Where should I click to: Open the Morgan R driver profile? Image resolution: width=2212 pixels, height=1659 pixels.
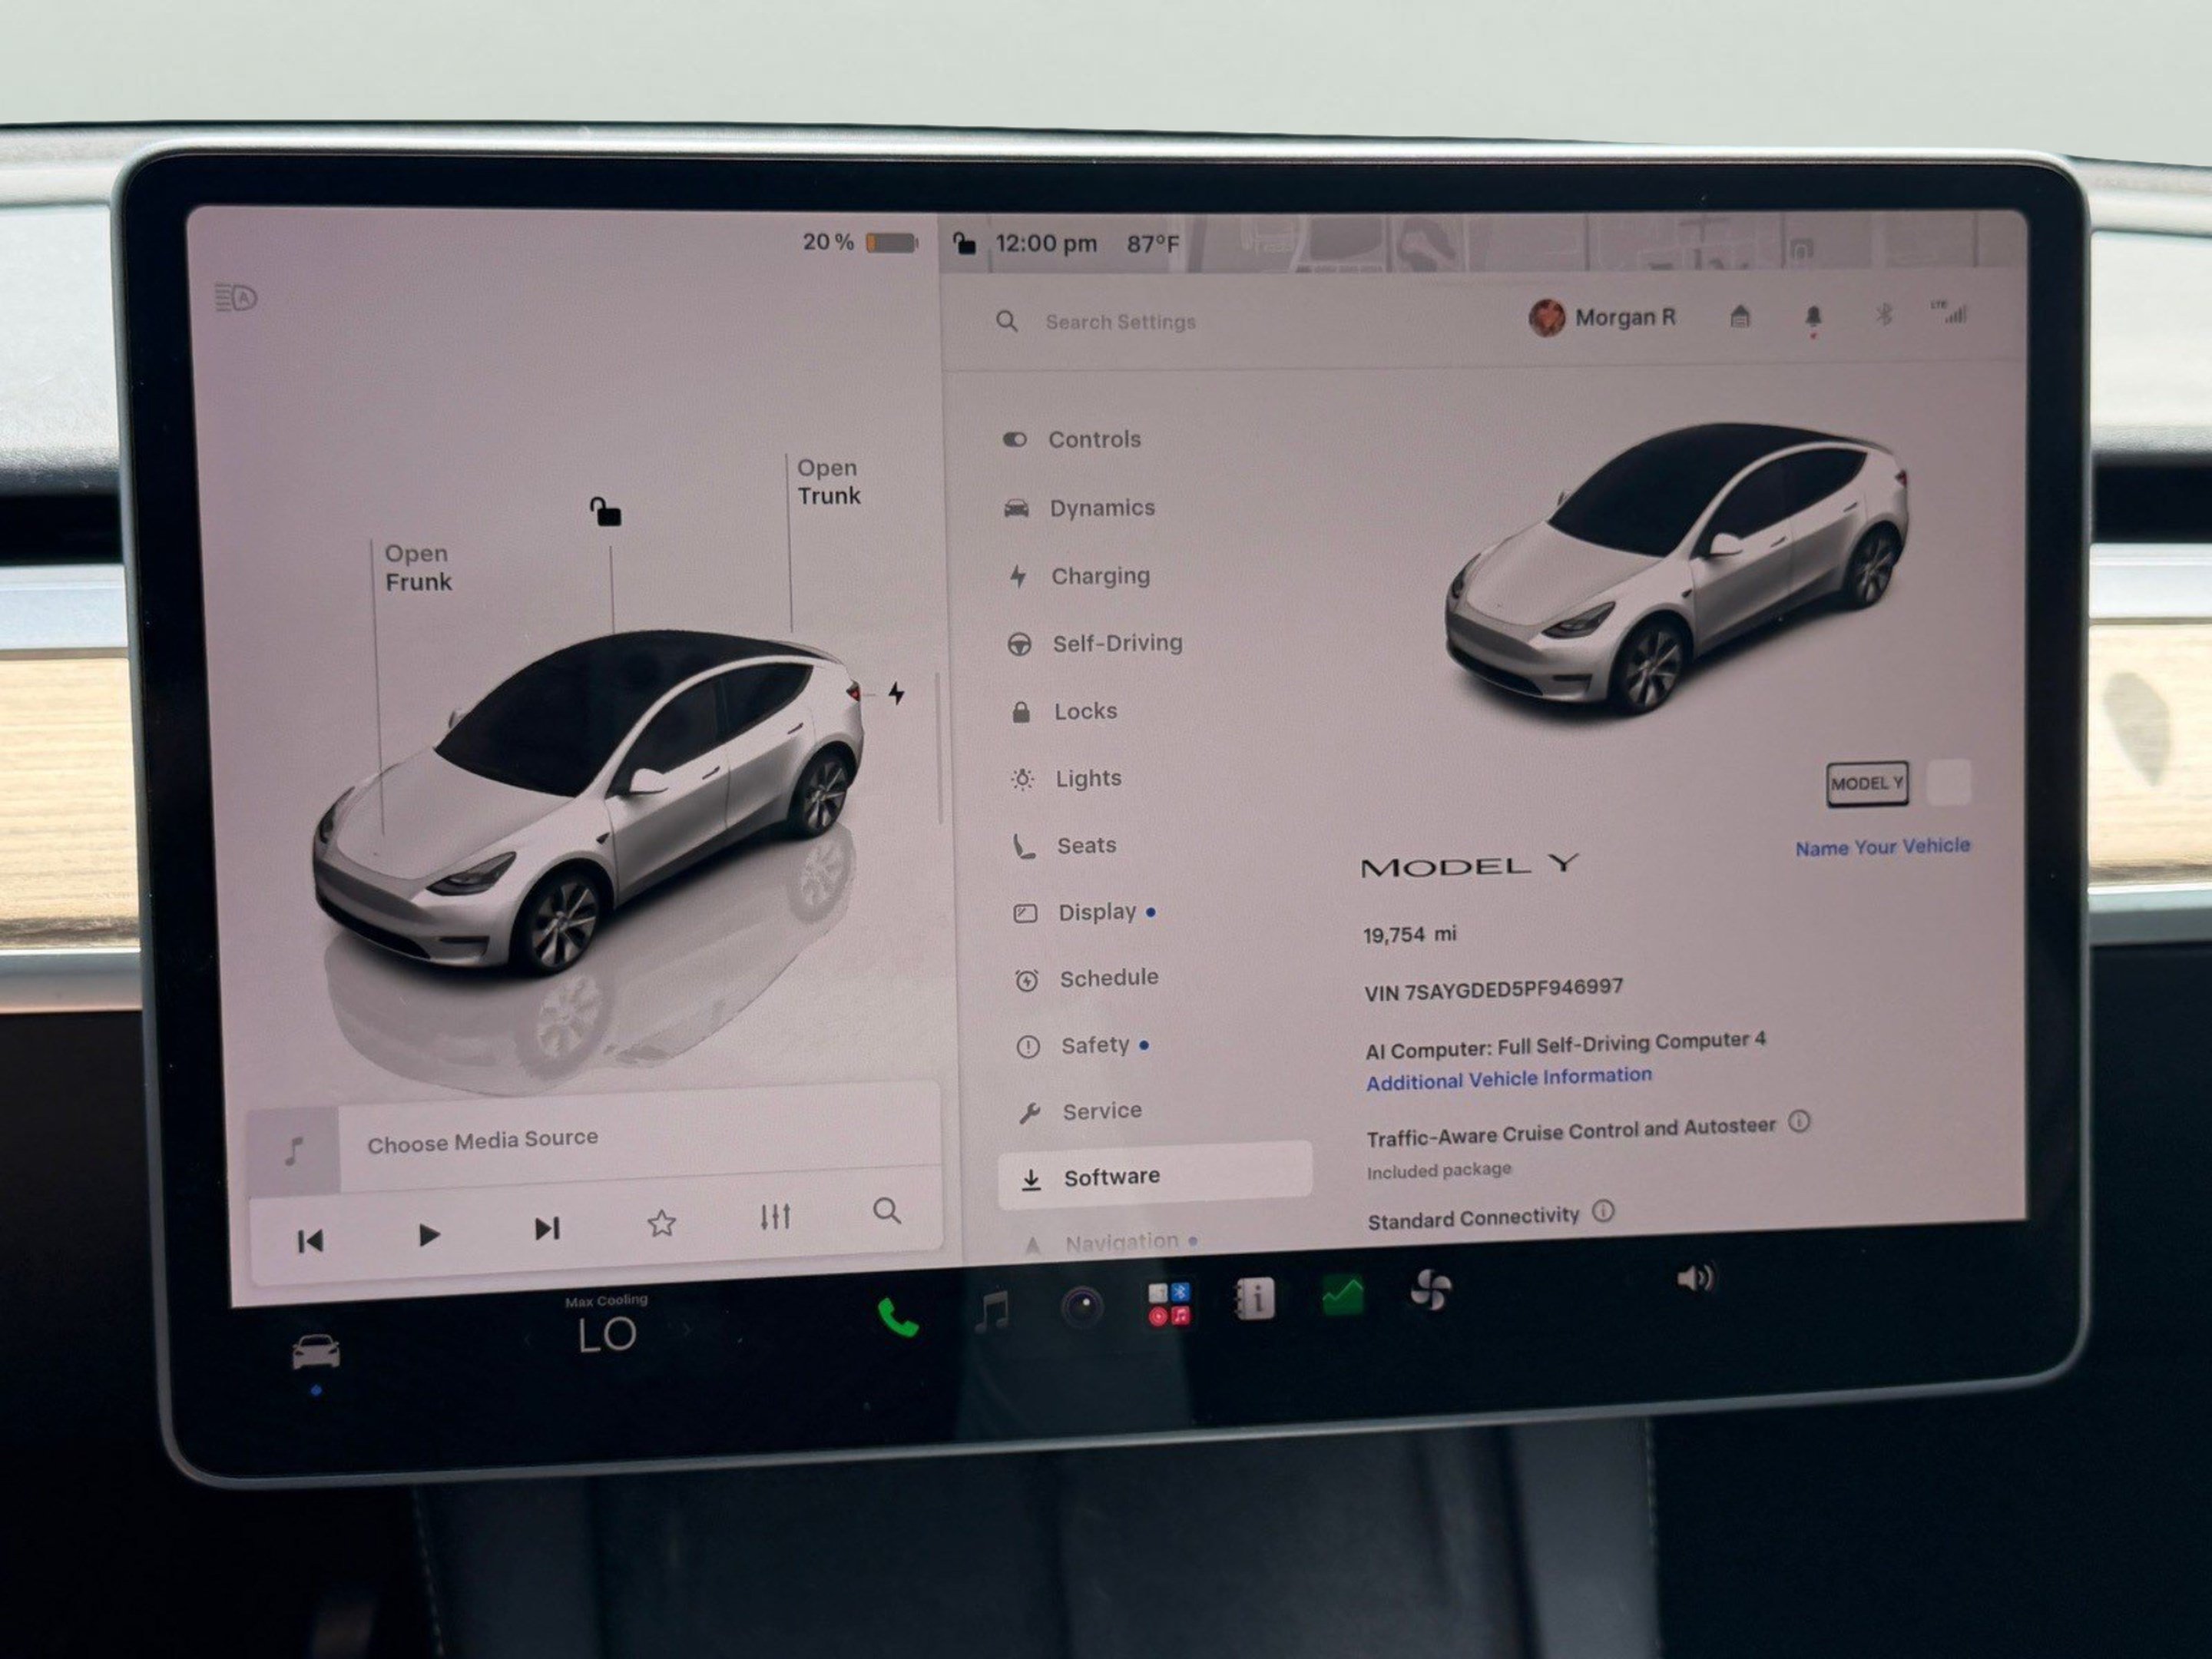point(1603,318)
